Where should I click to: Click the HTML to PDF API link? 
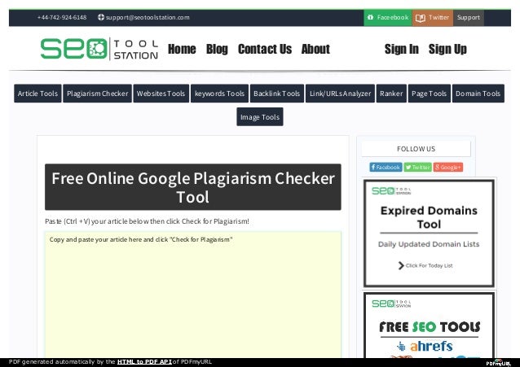point(144,361)
